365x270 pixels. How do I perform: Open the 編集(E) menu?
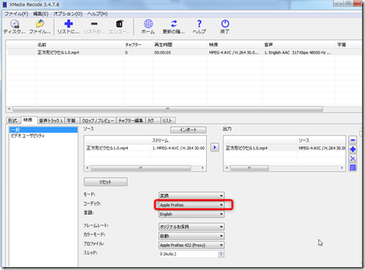(x=40, y=13)
